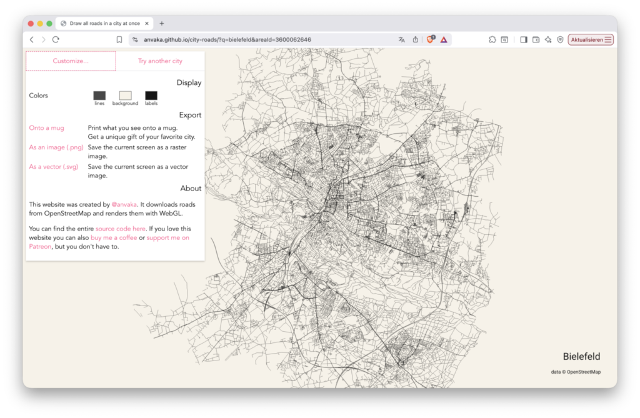
Task: Click the Brave Rewards triangle icon
Action: pyautogui.click(x=443, y=39)
